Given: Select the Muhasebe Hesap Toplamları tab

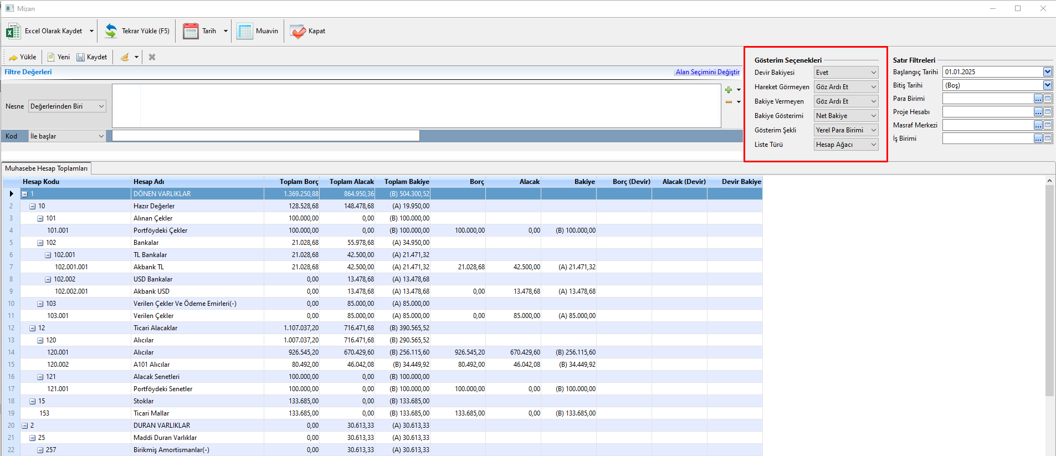Looking at the screenshot, I should click(x=47, y=168).
